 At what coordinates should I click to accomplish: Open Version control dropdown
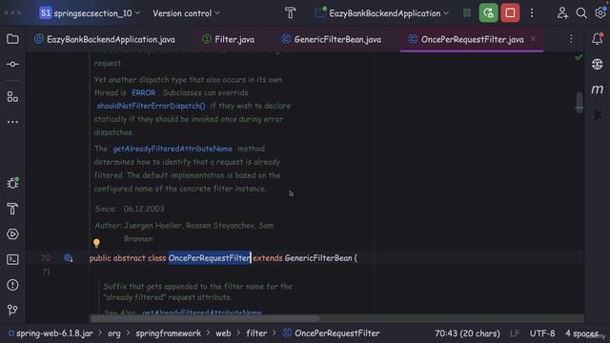pos(187,13)
